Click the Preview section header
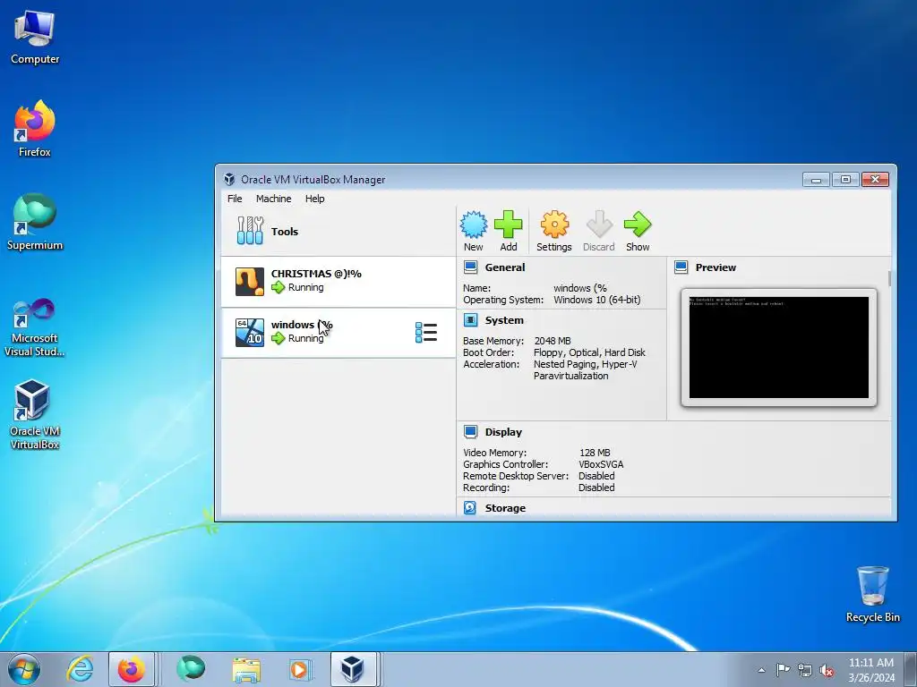The height and width of the screenshot is (687, 917). click(x=716, y=267)
